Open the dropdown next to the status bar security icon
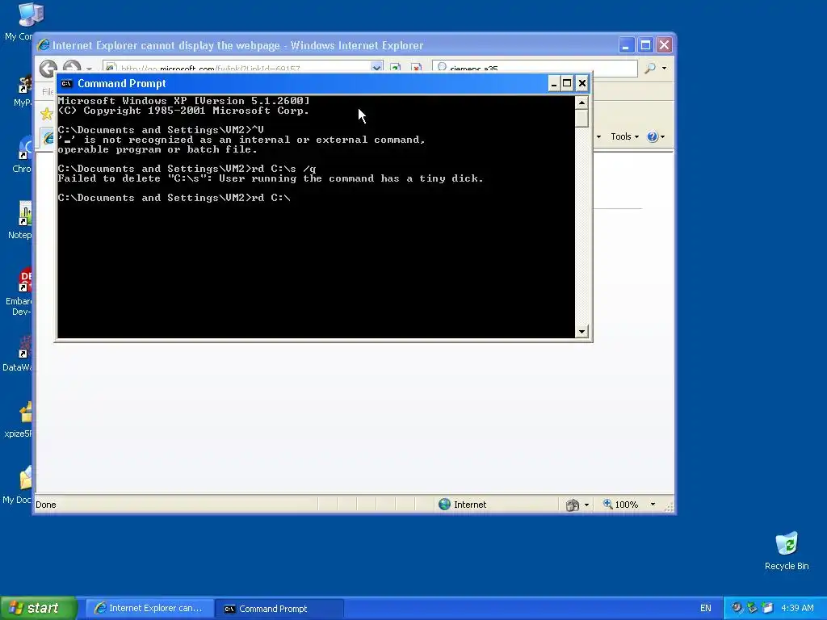Screen dimensions: 827x620 point(586,505)
